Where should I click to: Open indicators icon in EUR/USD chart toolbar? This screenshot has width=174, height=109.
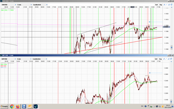[x=165, y=5]
